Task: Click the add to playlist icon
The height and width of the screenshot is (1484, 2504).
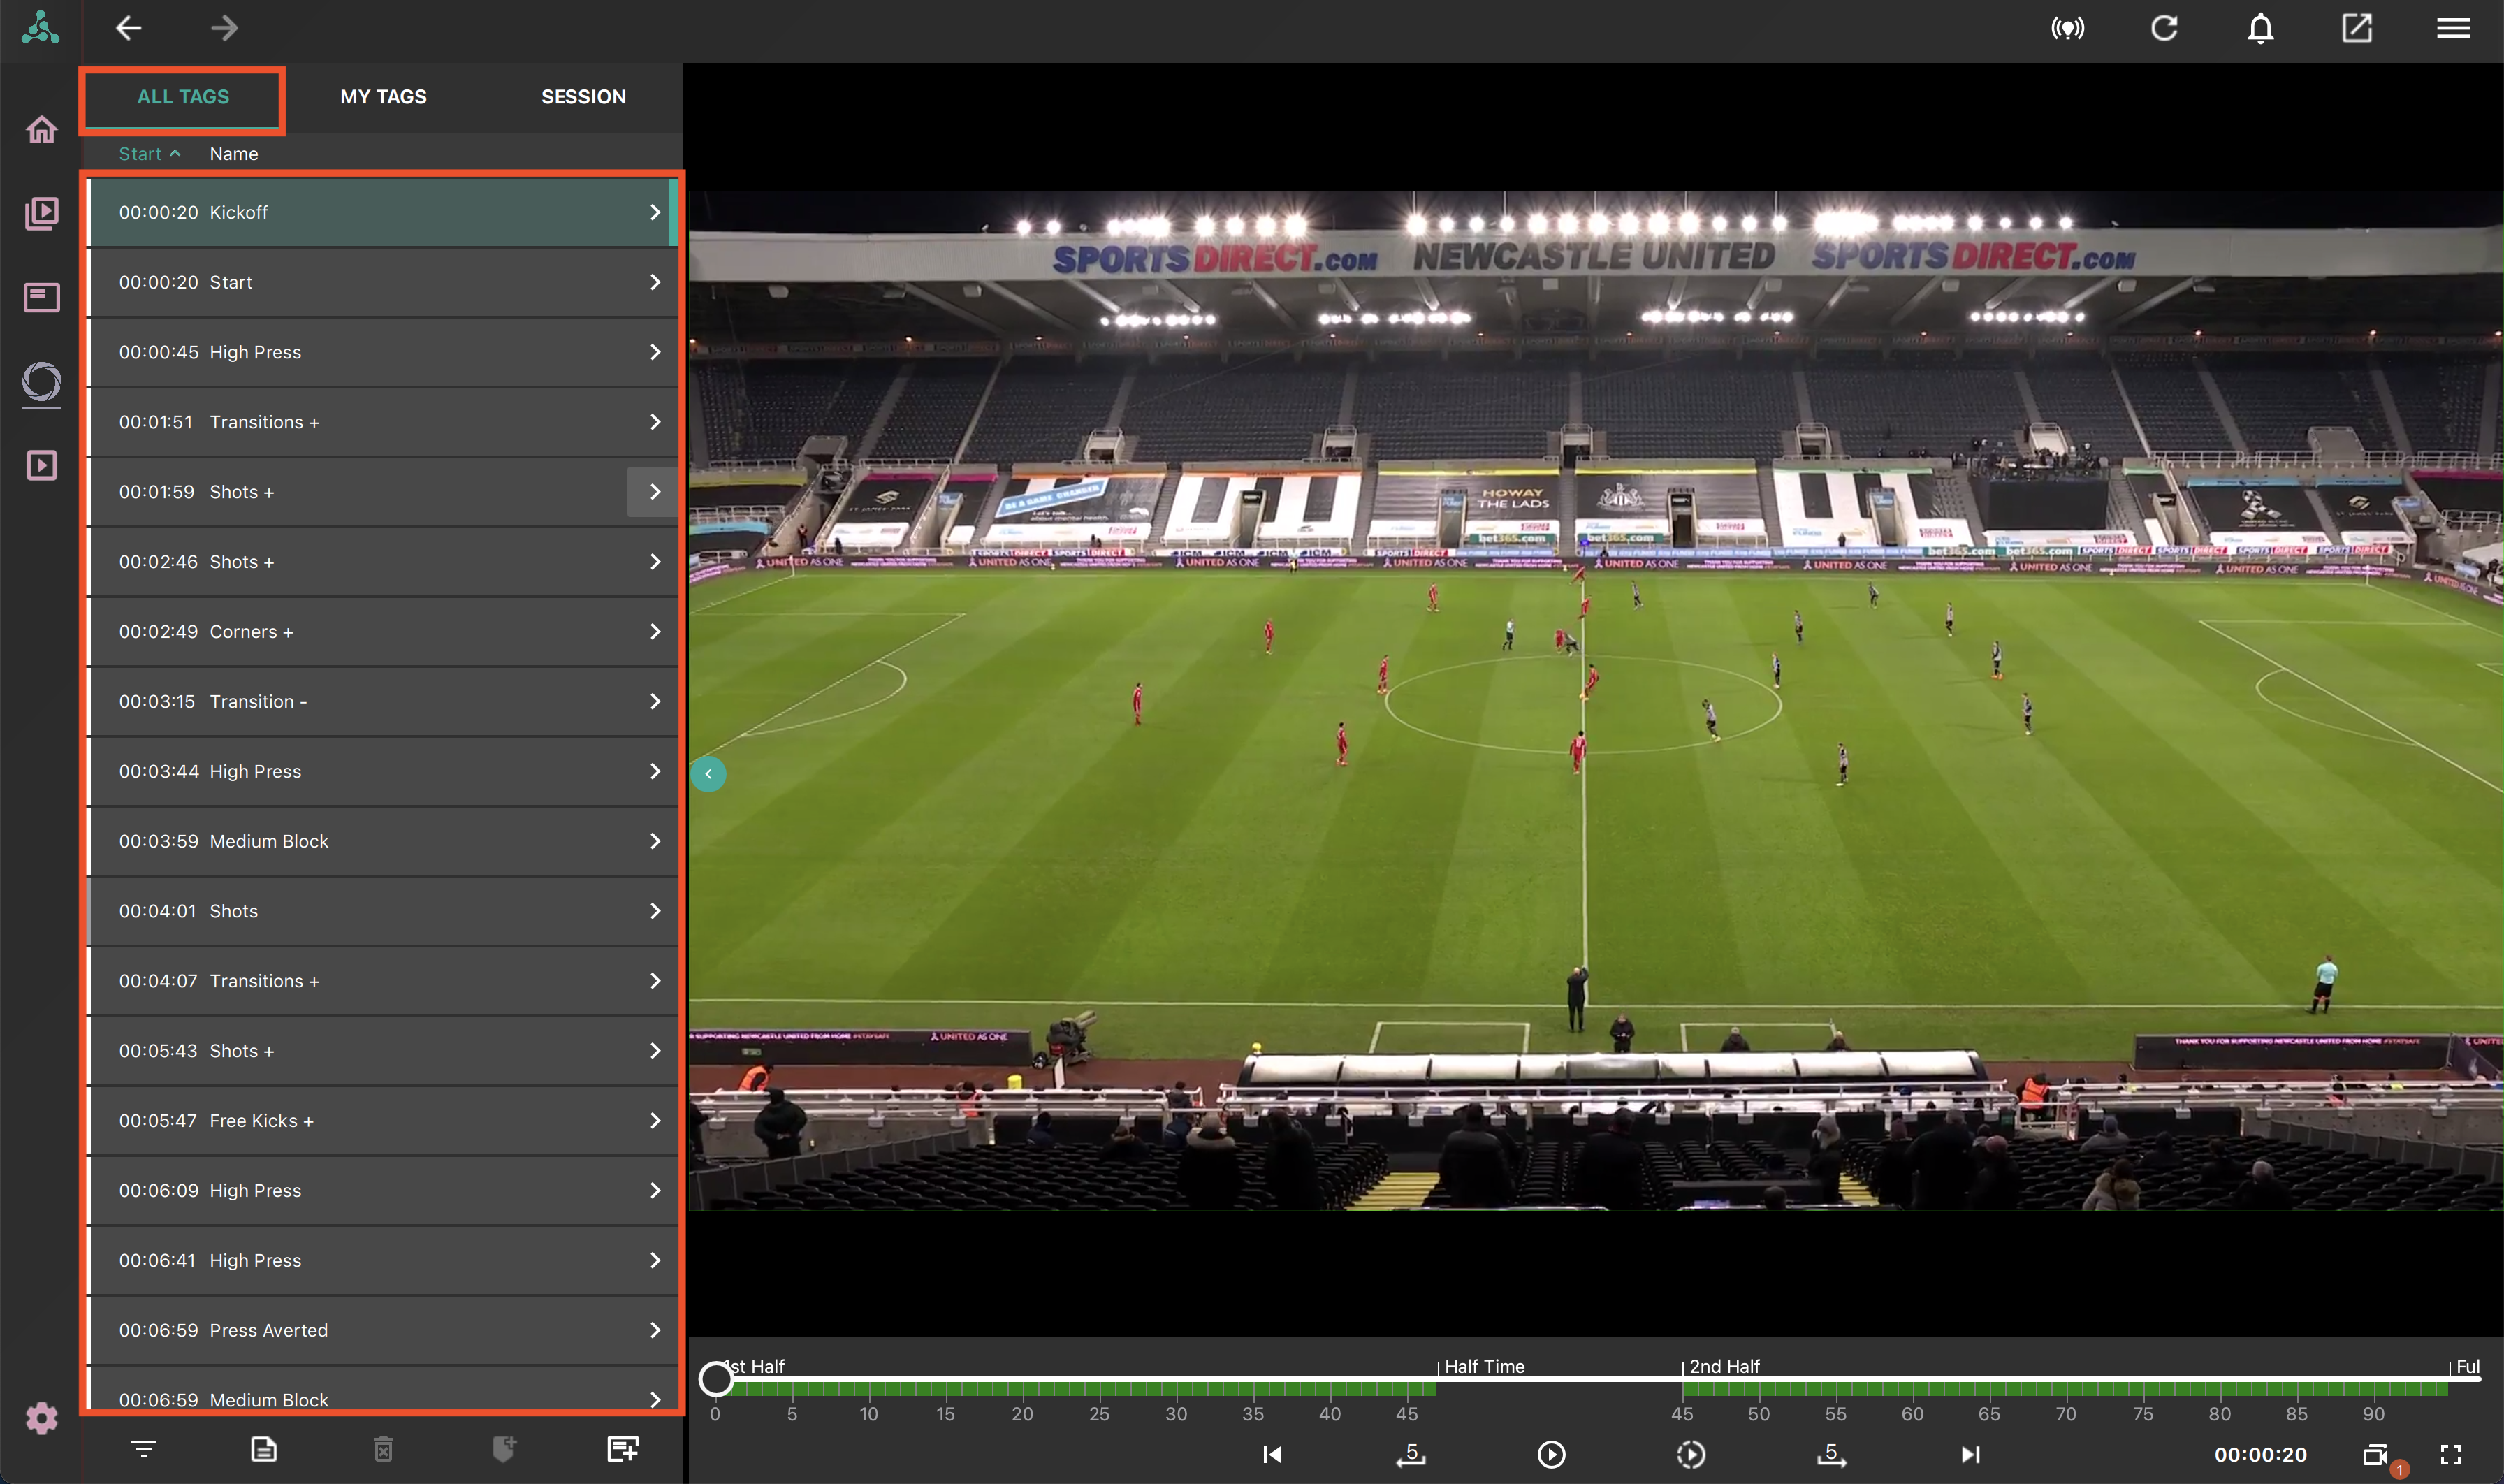Action: click(623, 1449)
